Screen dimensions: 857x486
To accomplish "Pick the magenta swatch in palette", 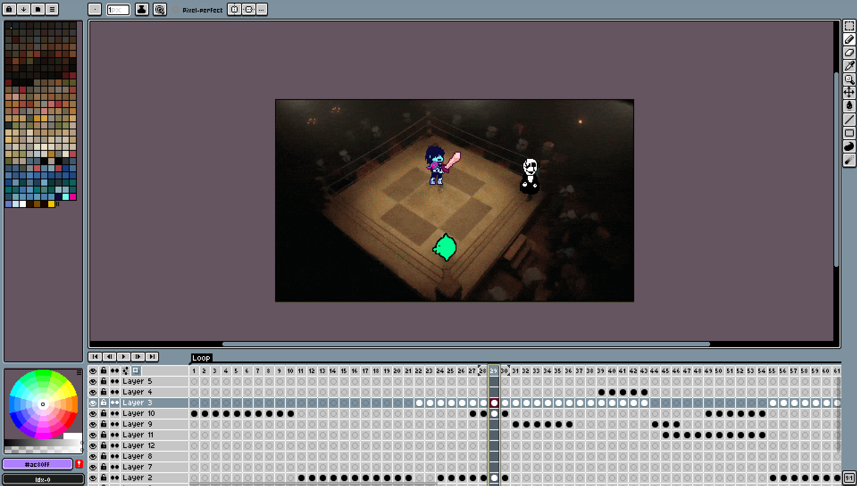I will 73,197.
